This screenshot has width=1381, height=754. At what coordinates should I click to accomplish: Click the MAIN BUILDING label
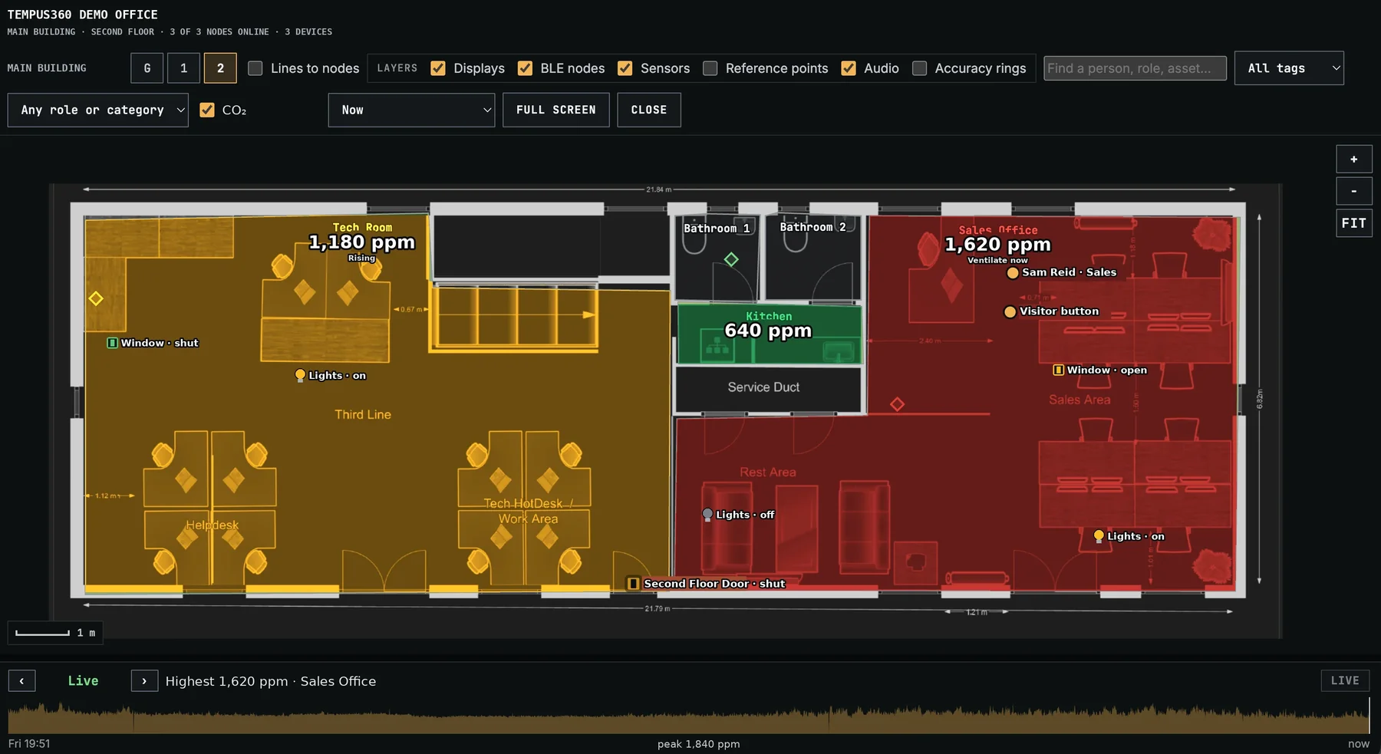pos(47,68)
